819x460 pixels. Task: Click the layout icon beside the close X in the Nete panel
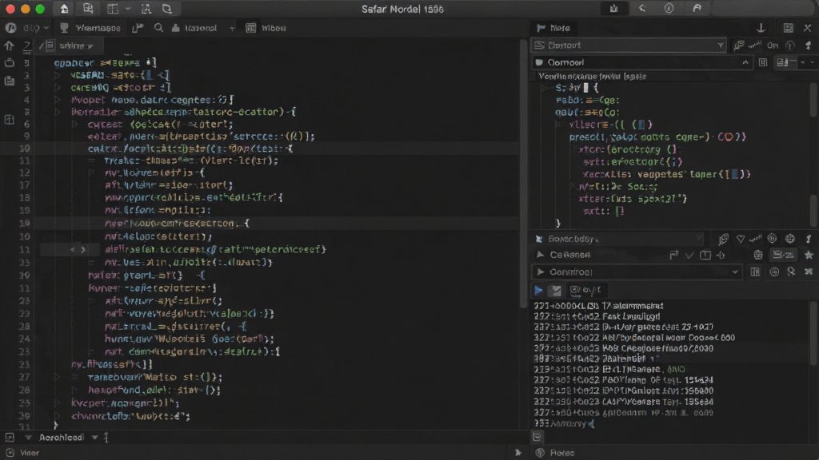[x=788, y=28]
